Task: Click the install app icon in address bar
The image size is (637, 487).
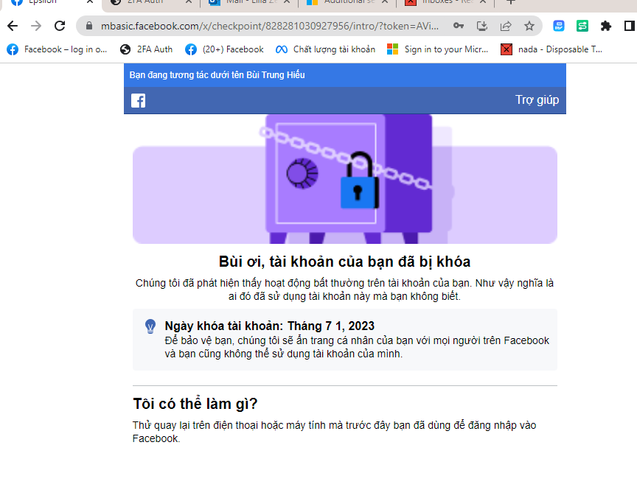Action: click(x=482, y=27)
